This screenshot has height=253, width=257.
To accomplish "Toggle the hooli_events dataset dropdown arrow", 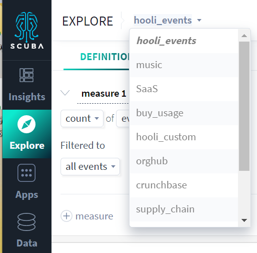I will [199, 20].
